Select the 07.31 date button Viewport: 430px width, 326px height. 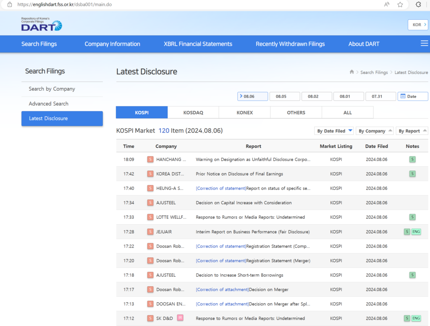coord(380,96)
